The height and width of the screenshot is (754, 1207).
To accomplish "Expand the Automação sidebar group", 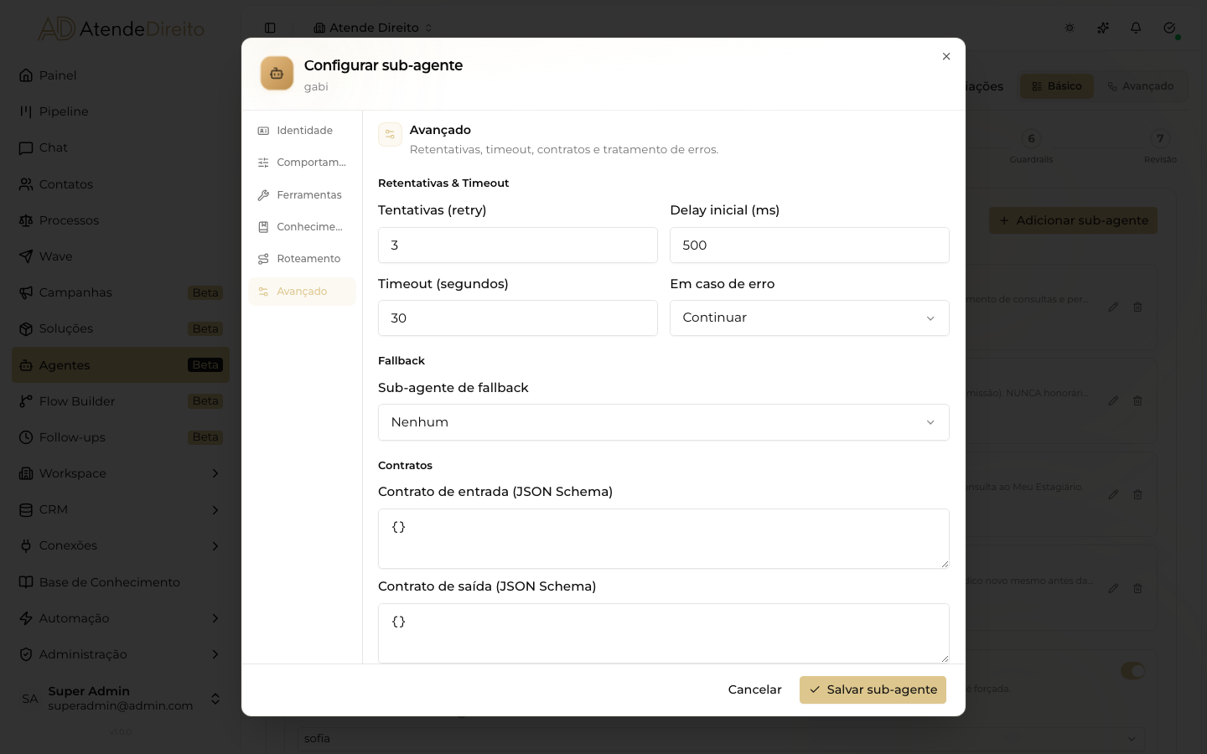I will click(x=120, y=618).
